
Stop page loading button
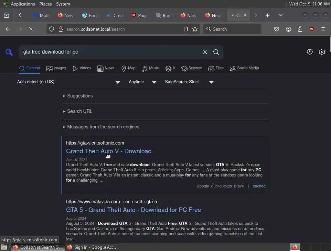pyautogui.click(x=31, y=29)
